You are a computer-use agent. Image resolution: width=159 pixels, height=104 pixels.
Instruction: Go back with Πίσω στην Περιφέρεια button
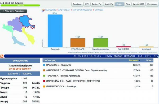[14, 11]
